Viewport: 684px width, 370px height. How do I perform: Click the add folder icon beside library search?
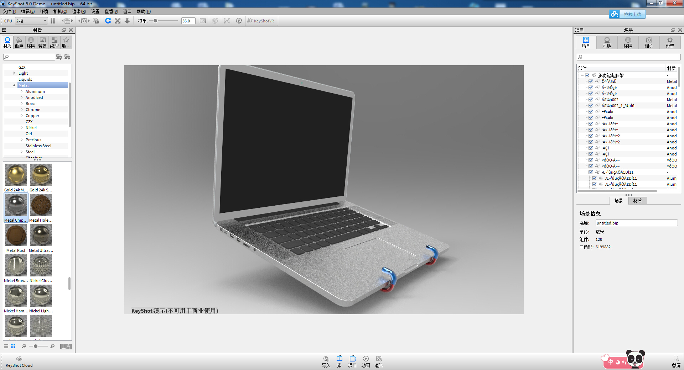point(59,57)
